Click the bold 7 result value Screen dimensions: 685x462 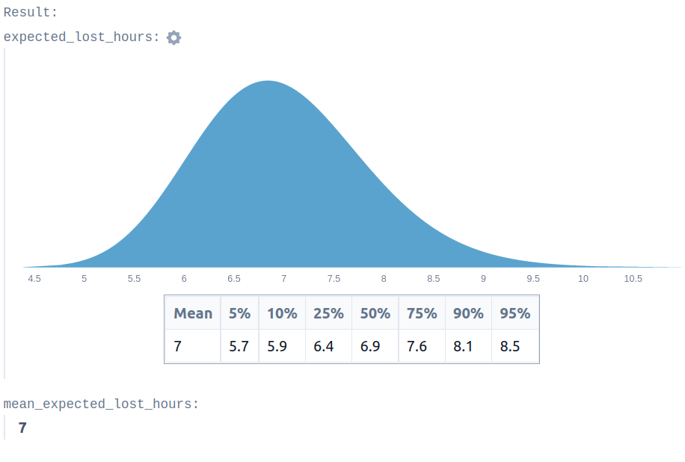point(22,428)
